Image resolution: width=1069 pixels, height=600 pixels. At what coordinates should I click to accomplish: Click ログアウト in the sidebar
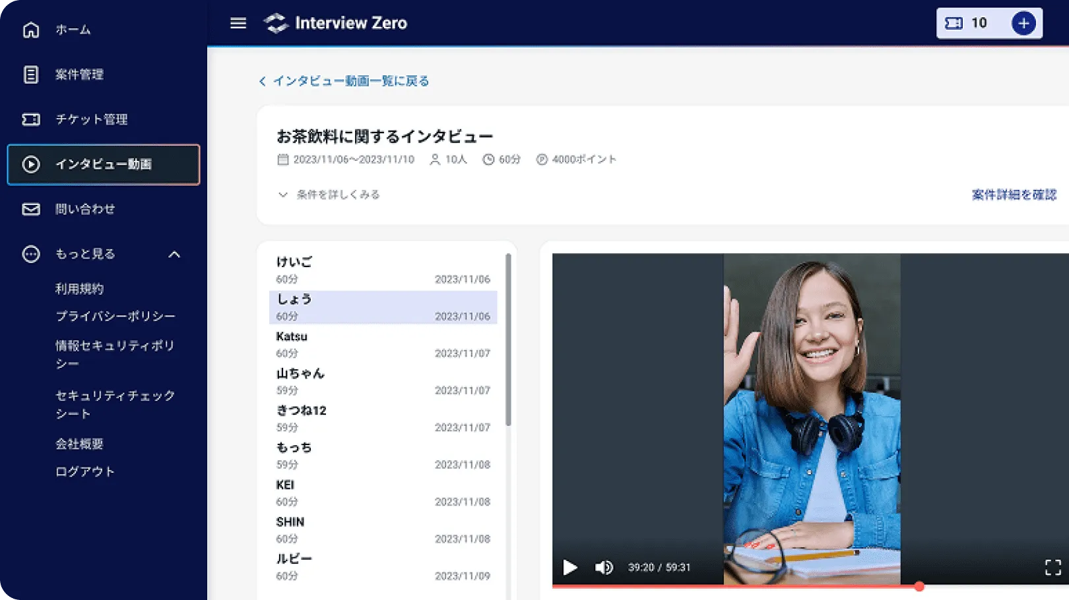pyautogui.click(x=85, y=471)
